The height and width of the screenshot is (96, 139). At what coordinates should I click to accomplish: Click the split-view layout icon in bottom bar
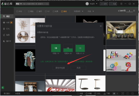click(128, 93)
